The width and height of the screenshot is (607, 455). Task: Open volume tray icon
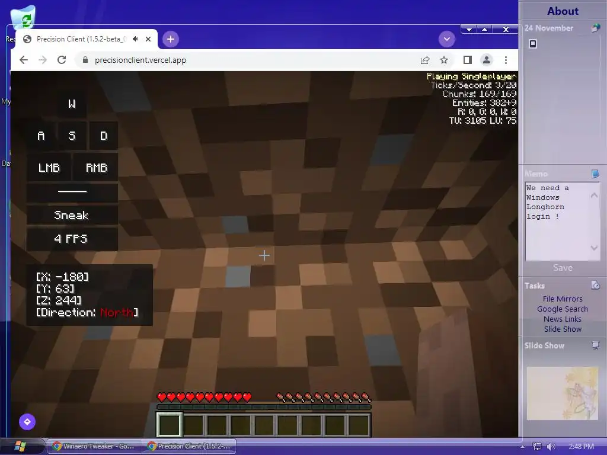551,447
